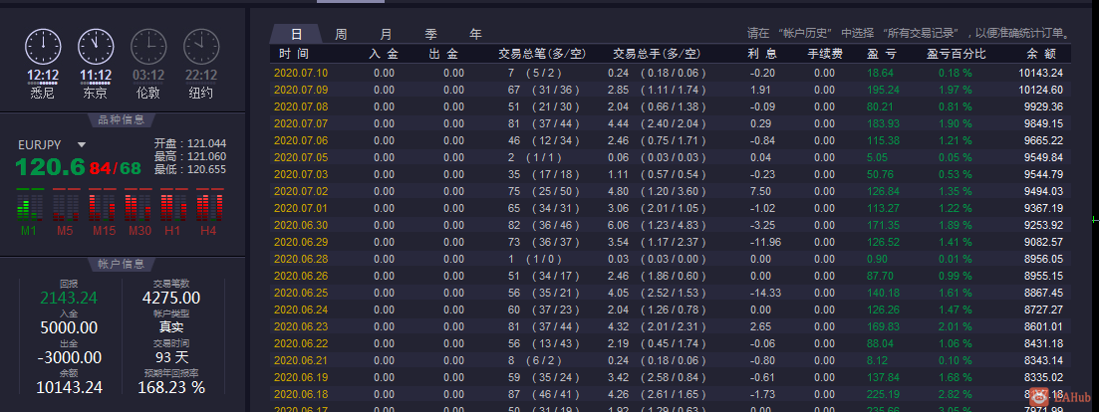Select the 2020.06.23 date row
1100x412 pixels.
tap(670, 326)
